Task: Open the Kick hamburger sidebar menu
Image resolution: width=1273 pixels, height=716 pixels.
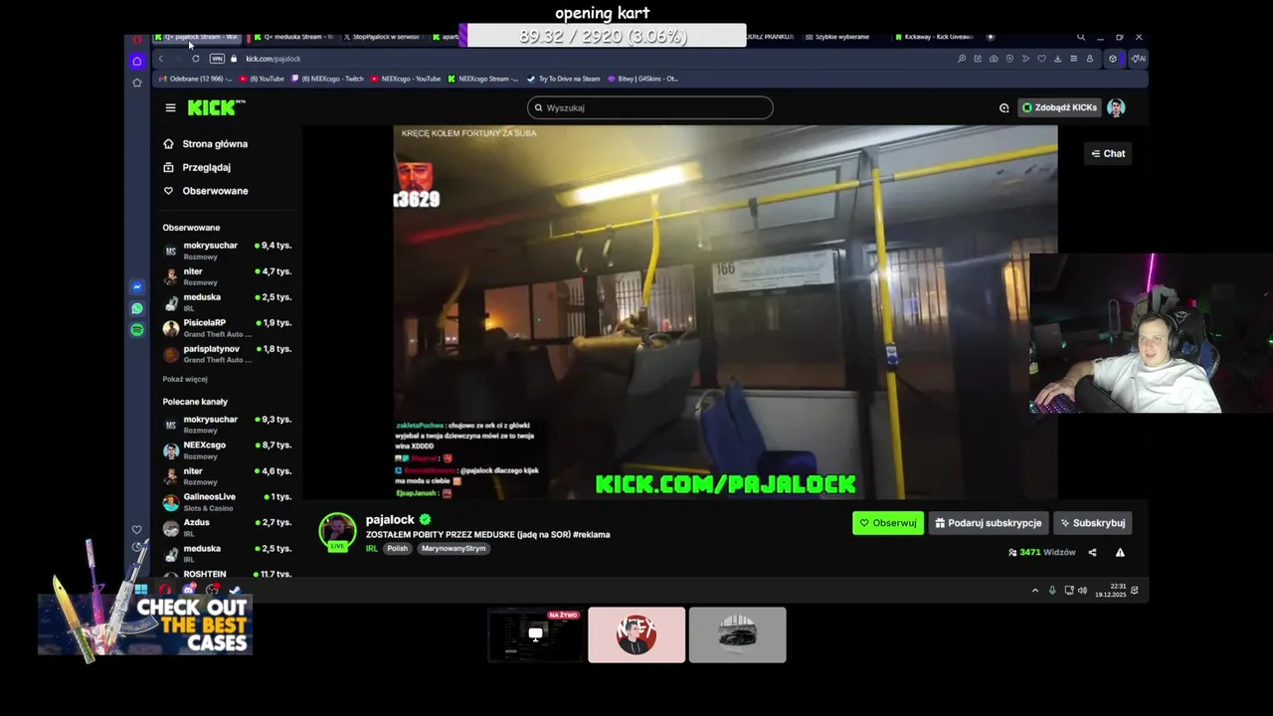Action: coord(170,107)
